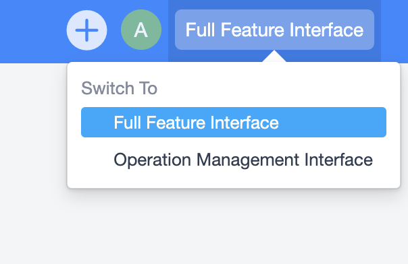The image size is (408, 264).
Task: Click the popup's upward pointer arrow
Action: point(274,57)
